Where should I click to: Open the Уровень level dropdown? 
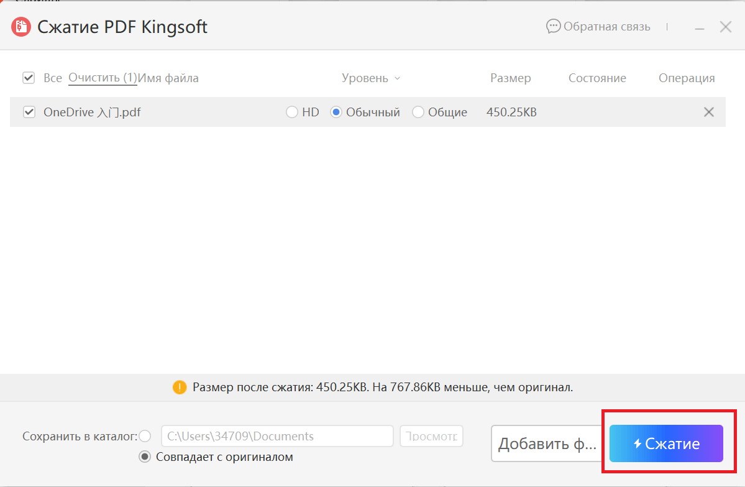coord(370,78)
